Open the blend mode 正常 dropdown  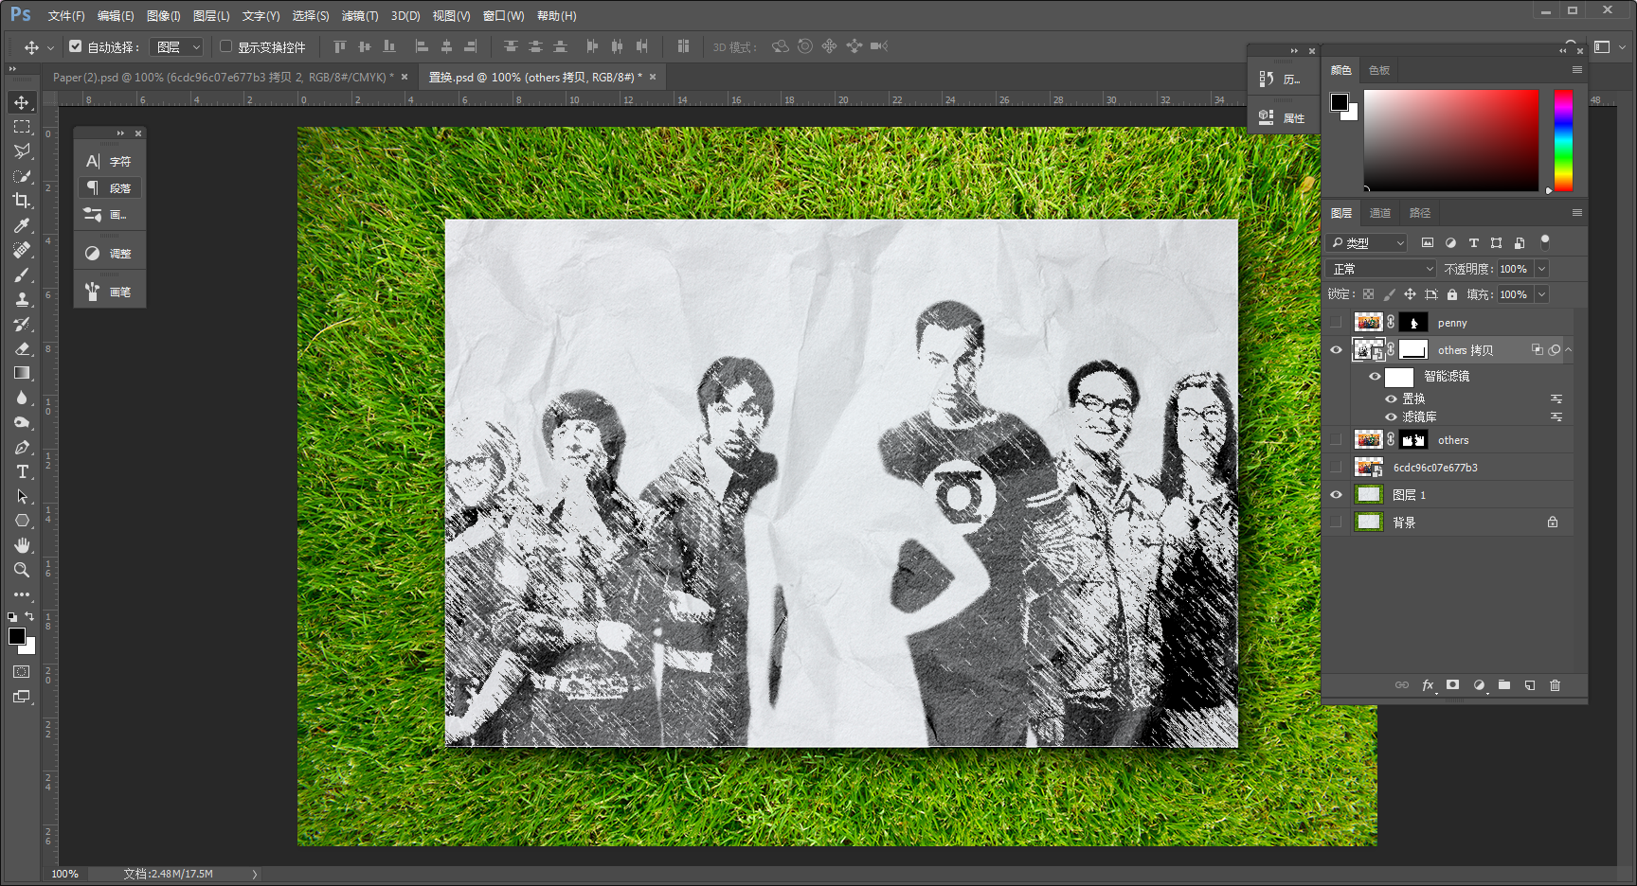pyautogui.click(x=1382, y=269)
